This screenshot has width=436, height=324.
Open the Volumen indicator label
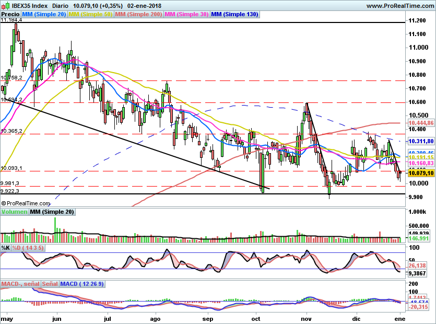tap(14, 212)
